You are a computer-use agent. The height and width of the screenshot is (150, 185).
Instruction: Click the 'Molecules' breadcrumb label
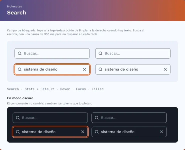(x=14, y=6)
